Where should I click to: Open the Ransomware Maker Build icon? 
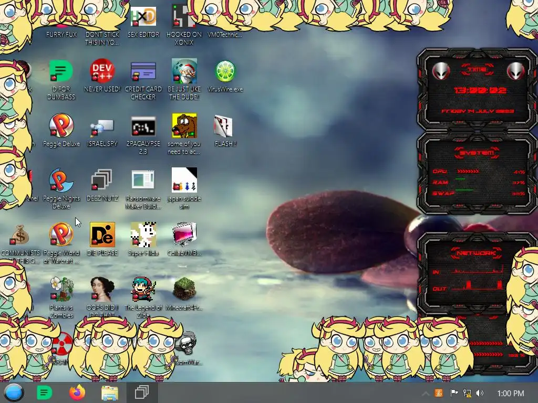point(143,179)
